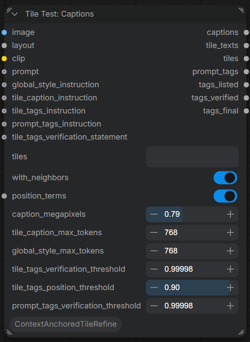The image size is (250, 342).
Task: Click the prompt_tags_verification_threshold value 0.99998
Action: (x=179, y=306)
